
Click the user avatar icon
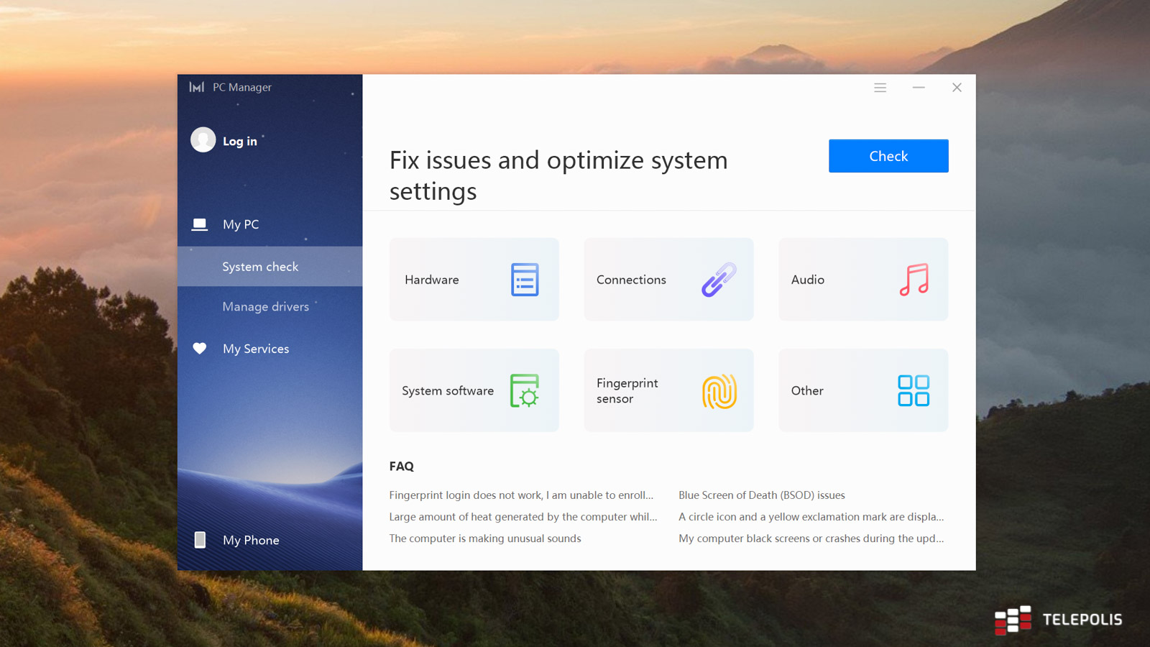coord(203,140)
